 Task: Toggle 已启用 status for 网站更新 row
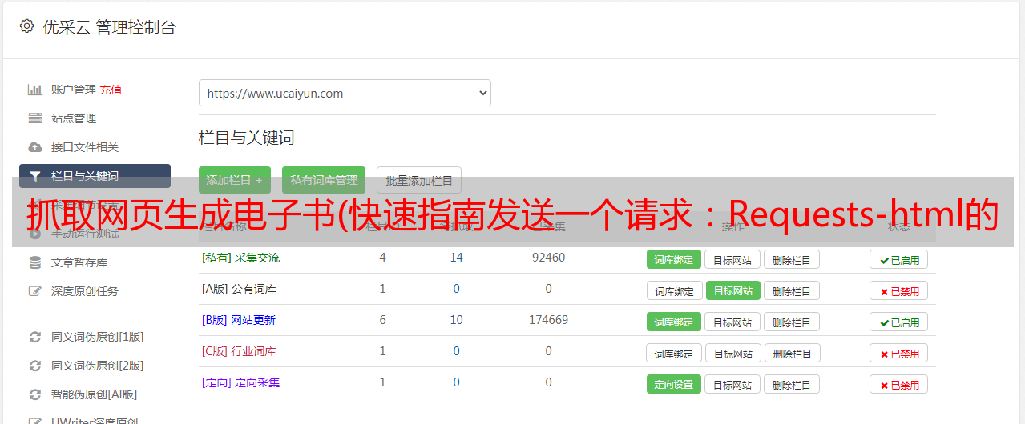coord(898,322)
